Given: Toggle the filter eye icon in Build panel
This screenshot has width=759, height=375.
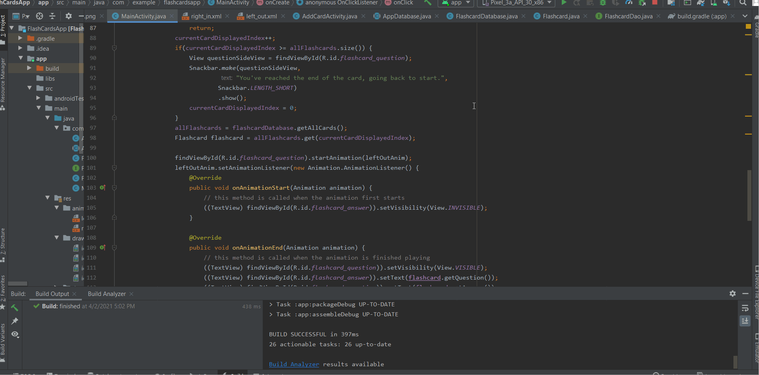Looking at the screenshot, I should click(x=15, y=334).
